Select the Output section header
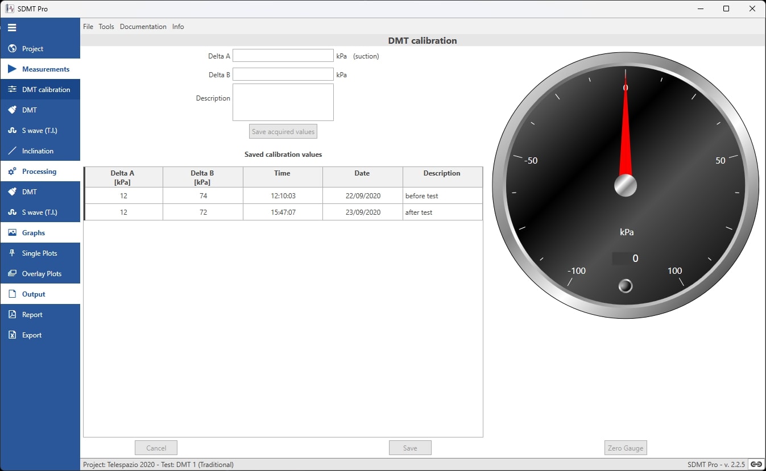Image resolution: width=766 pixels, height=471 pixels. (x=40, y=294)
